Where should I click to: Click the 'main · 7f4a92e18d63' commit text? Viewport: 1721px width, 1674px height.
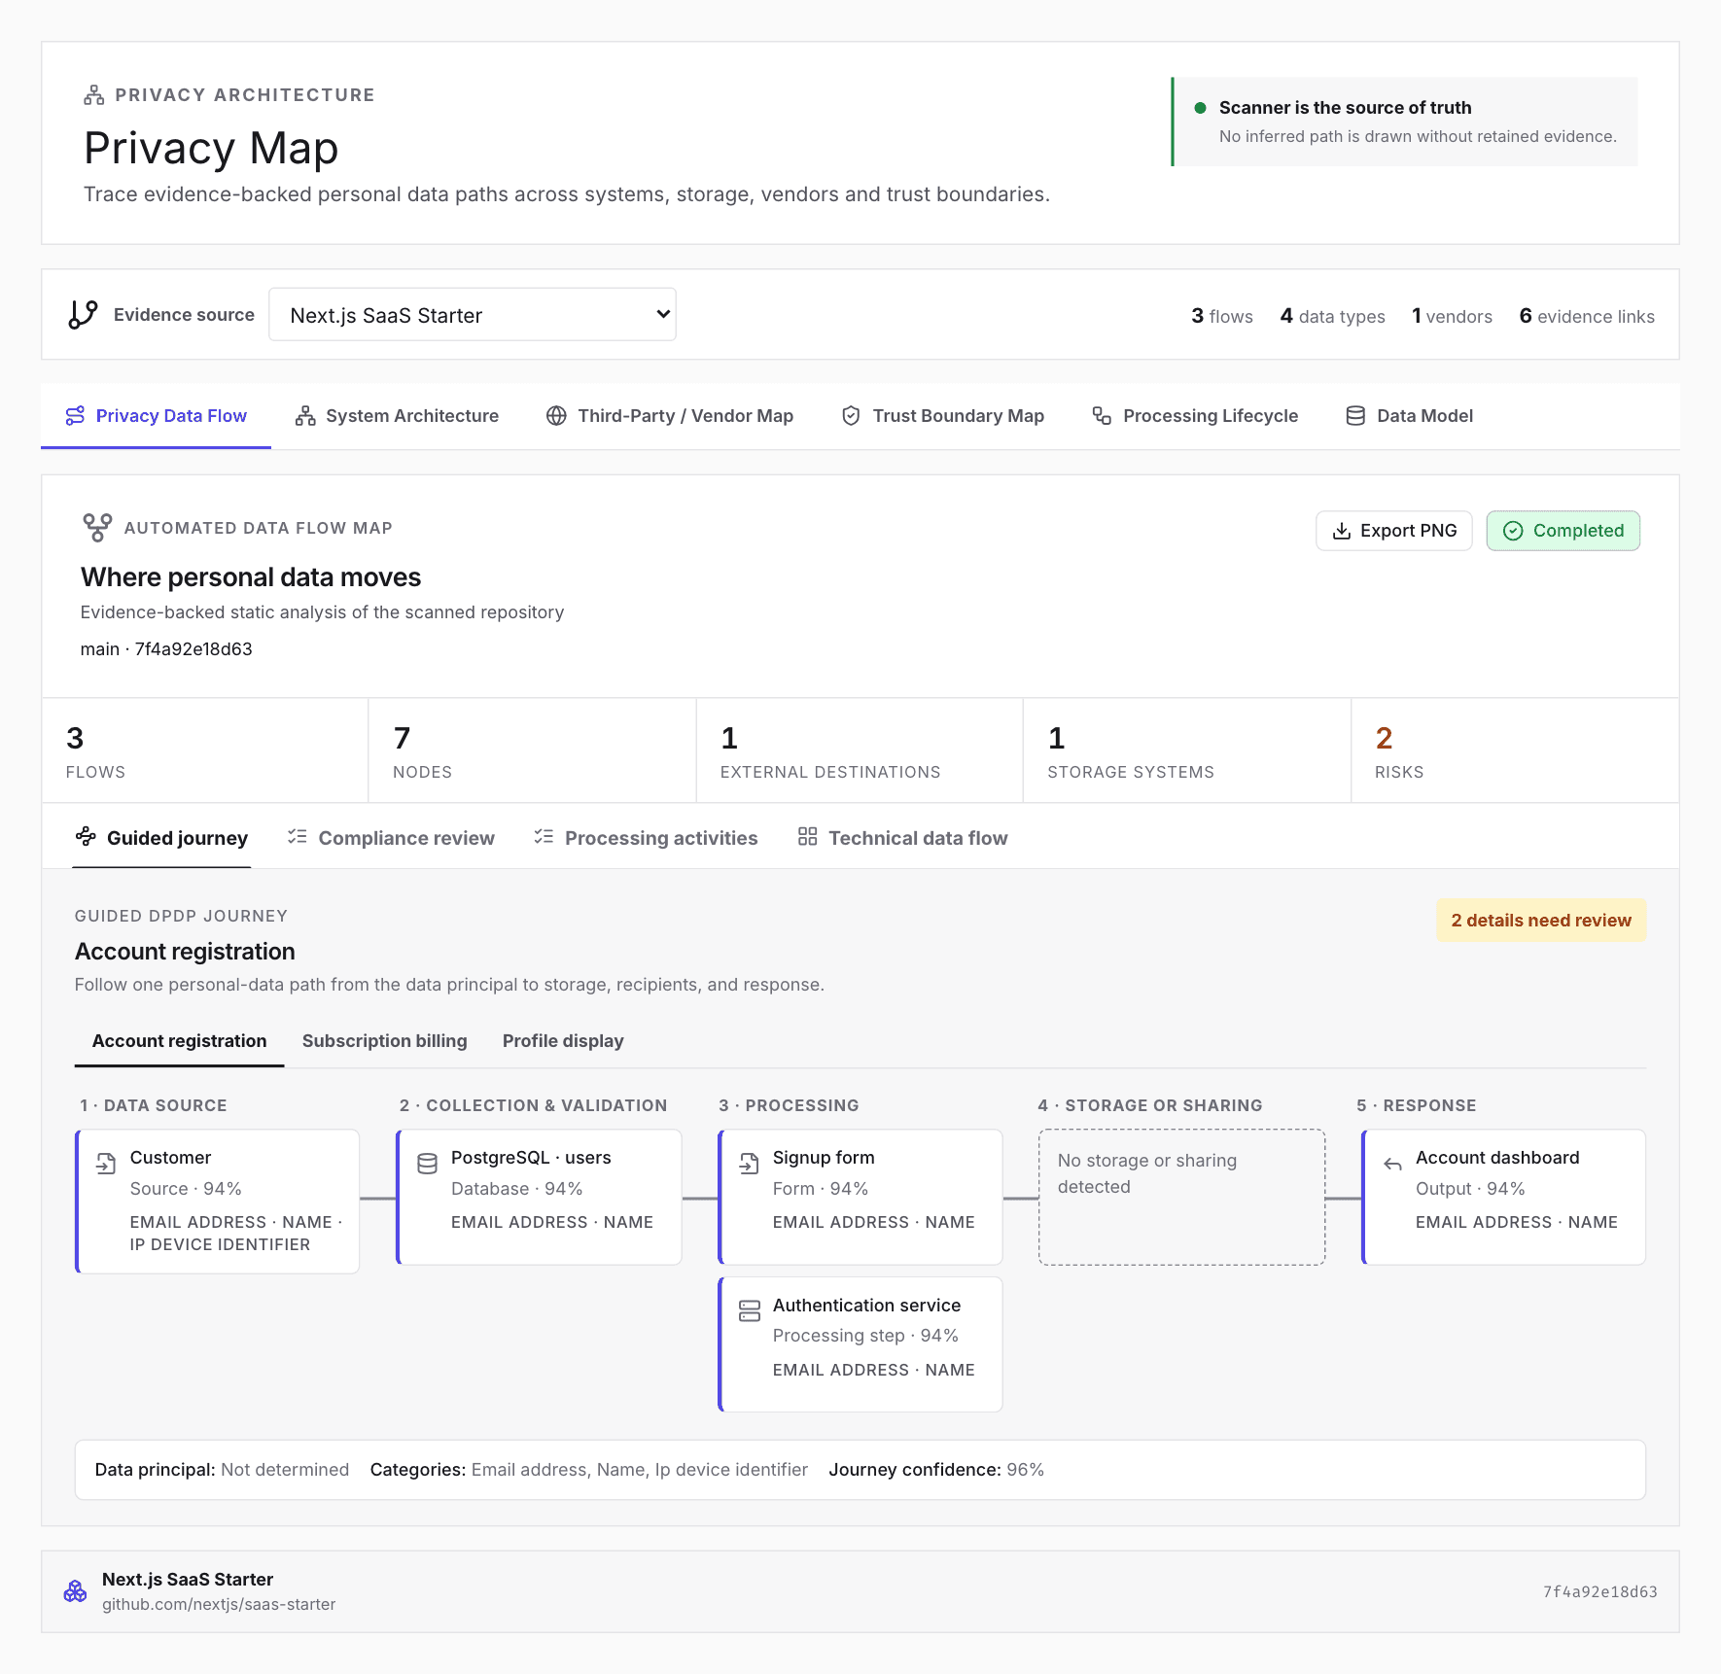pos(166,649)
